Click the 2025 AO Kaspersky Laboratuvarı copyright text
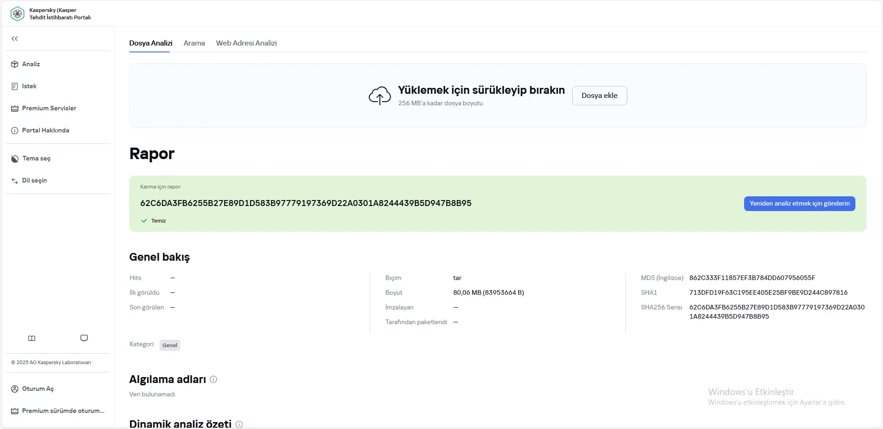The width and height of the screenshot is (883, 429). click(51, 362)
